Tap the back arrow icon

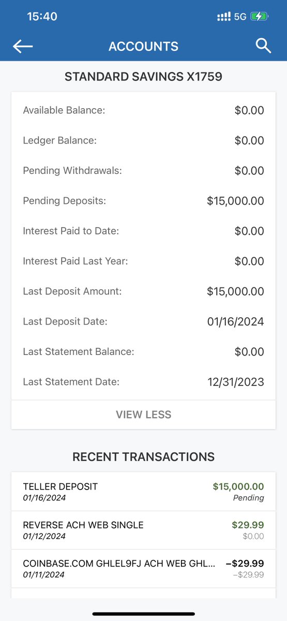[x=23, y=46]
